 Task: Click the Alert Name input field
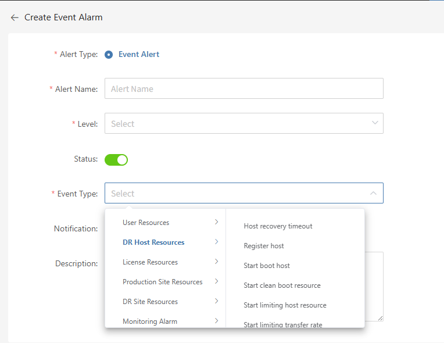(x=244, y=88)
